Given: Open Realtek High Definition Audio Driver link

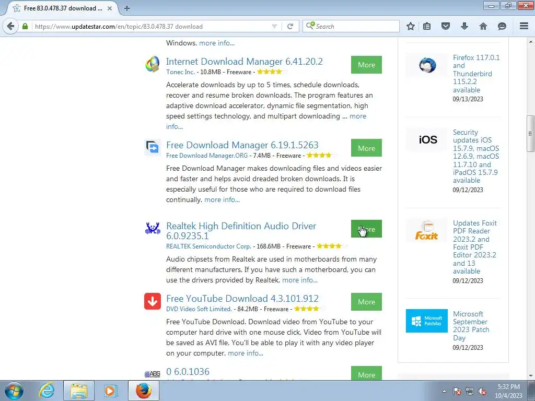Looking at the screenshot, I should (x=241, y=231).
